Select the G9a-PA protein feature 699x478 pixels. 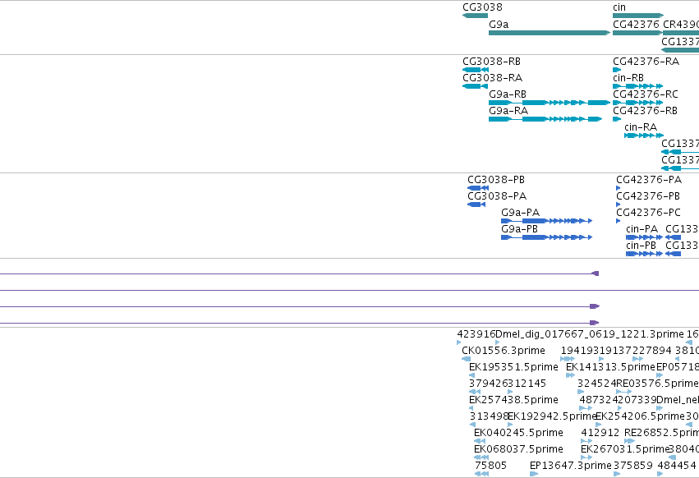[x=546, y=221]
